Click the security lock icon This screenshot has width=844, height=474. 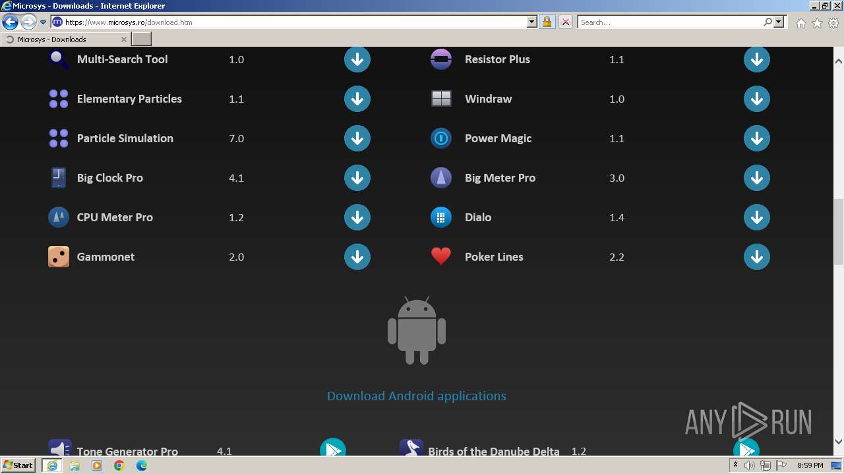point(547,22)
